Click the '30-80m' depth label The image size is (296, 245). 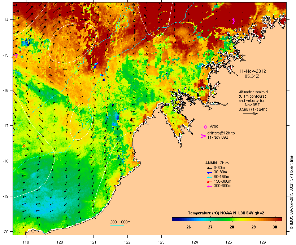(x=220, y=172)
